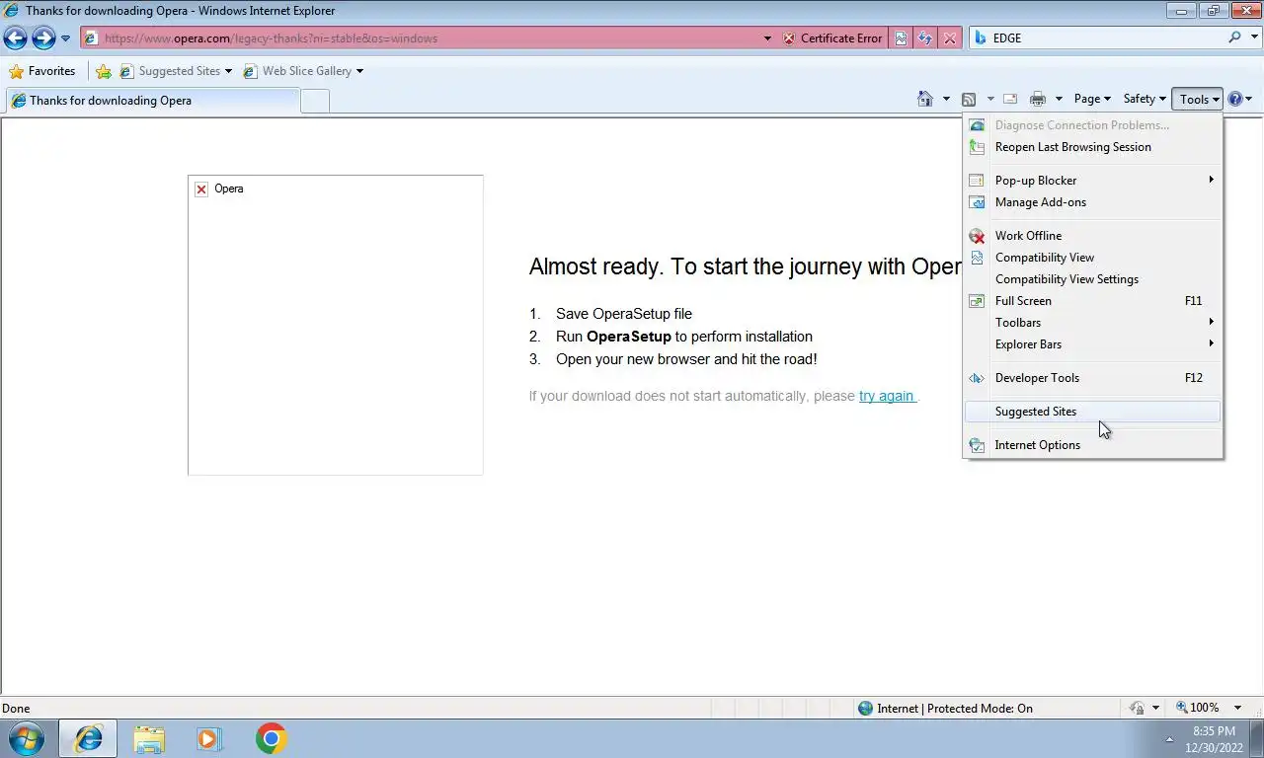Print the page with the printer icon
Screen dimensions: 1264x758
[1038, 99]
